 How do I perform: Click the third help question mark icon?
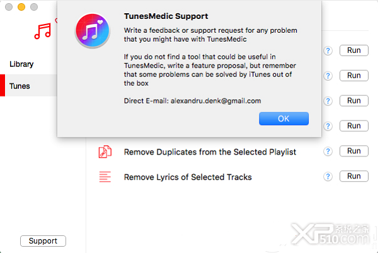(x=328, y=101)
